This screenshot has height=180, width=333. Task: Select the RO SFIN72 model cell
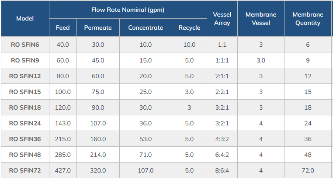pyautogui.click(x=25, y=170)
